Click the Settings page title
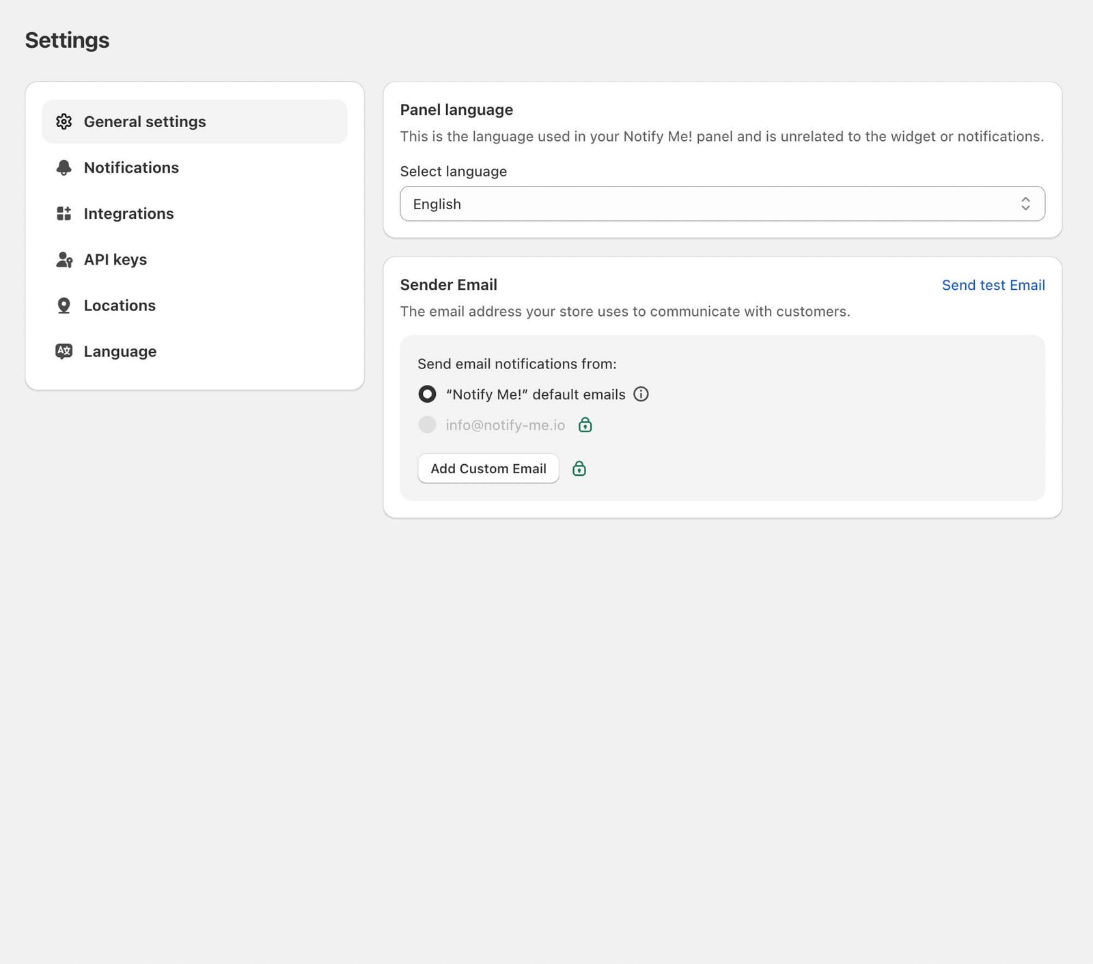This screenshot has height=964, width=1093. (67, 40)
